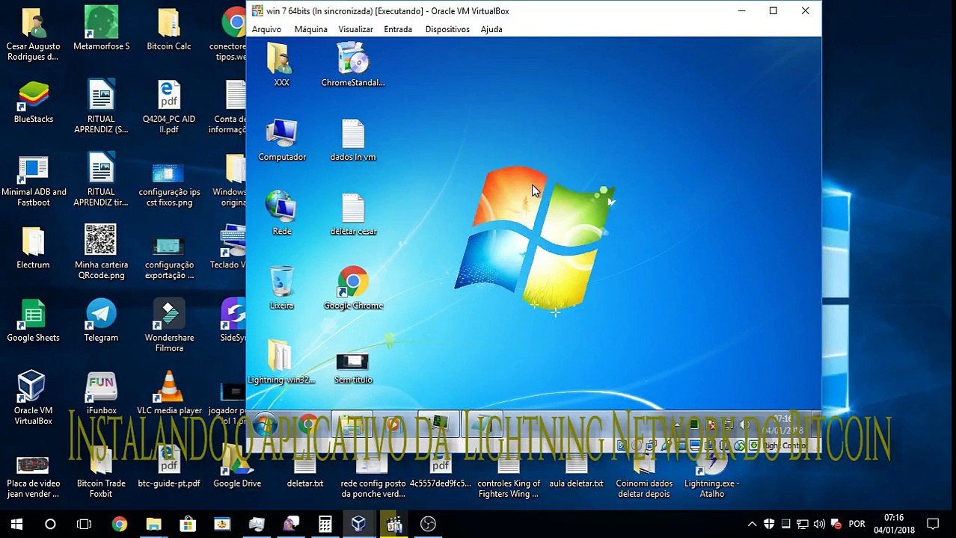Open the Entrada menu
The height and width of the screenshot is (538, 956).
pos(398,29)
